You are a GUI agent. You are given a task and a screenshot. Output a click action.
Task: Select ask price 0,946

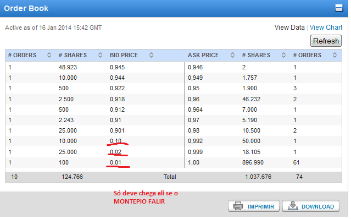pos(195,67)
